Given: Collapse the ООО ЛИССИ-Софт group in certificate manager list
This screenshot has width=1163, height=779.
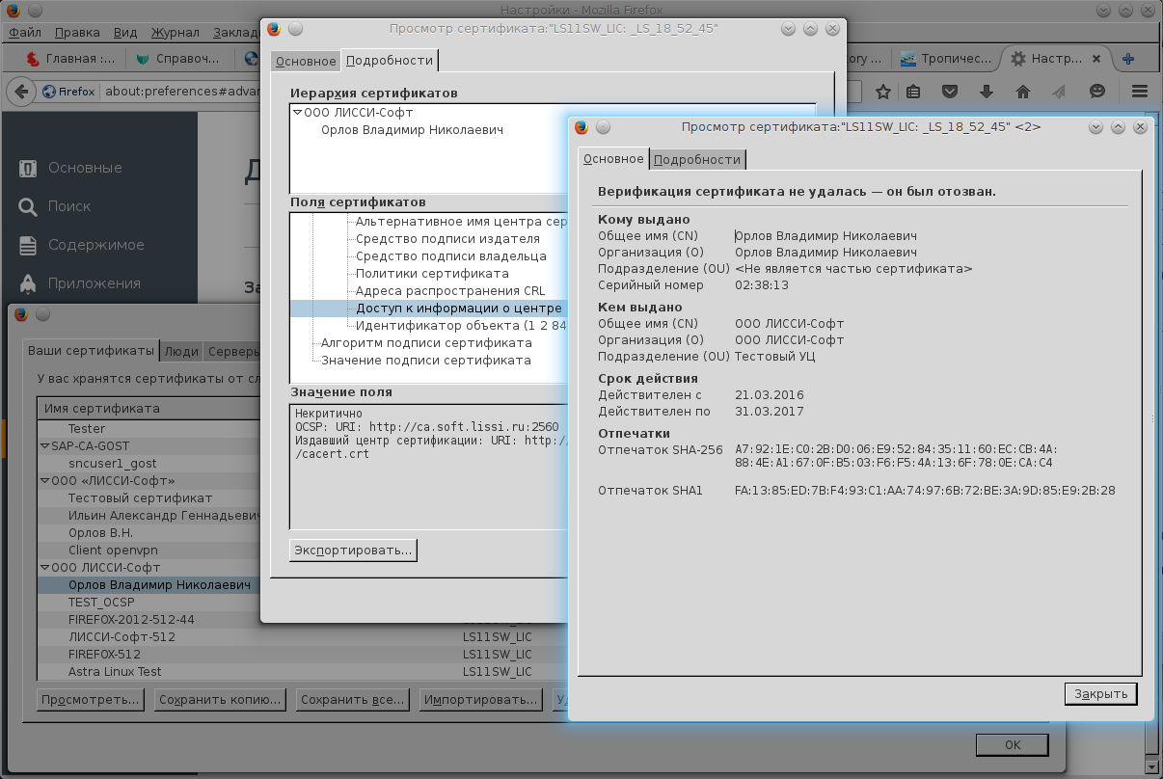Looking at the screenshot, I should coord(44,568).
